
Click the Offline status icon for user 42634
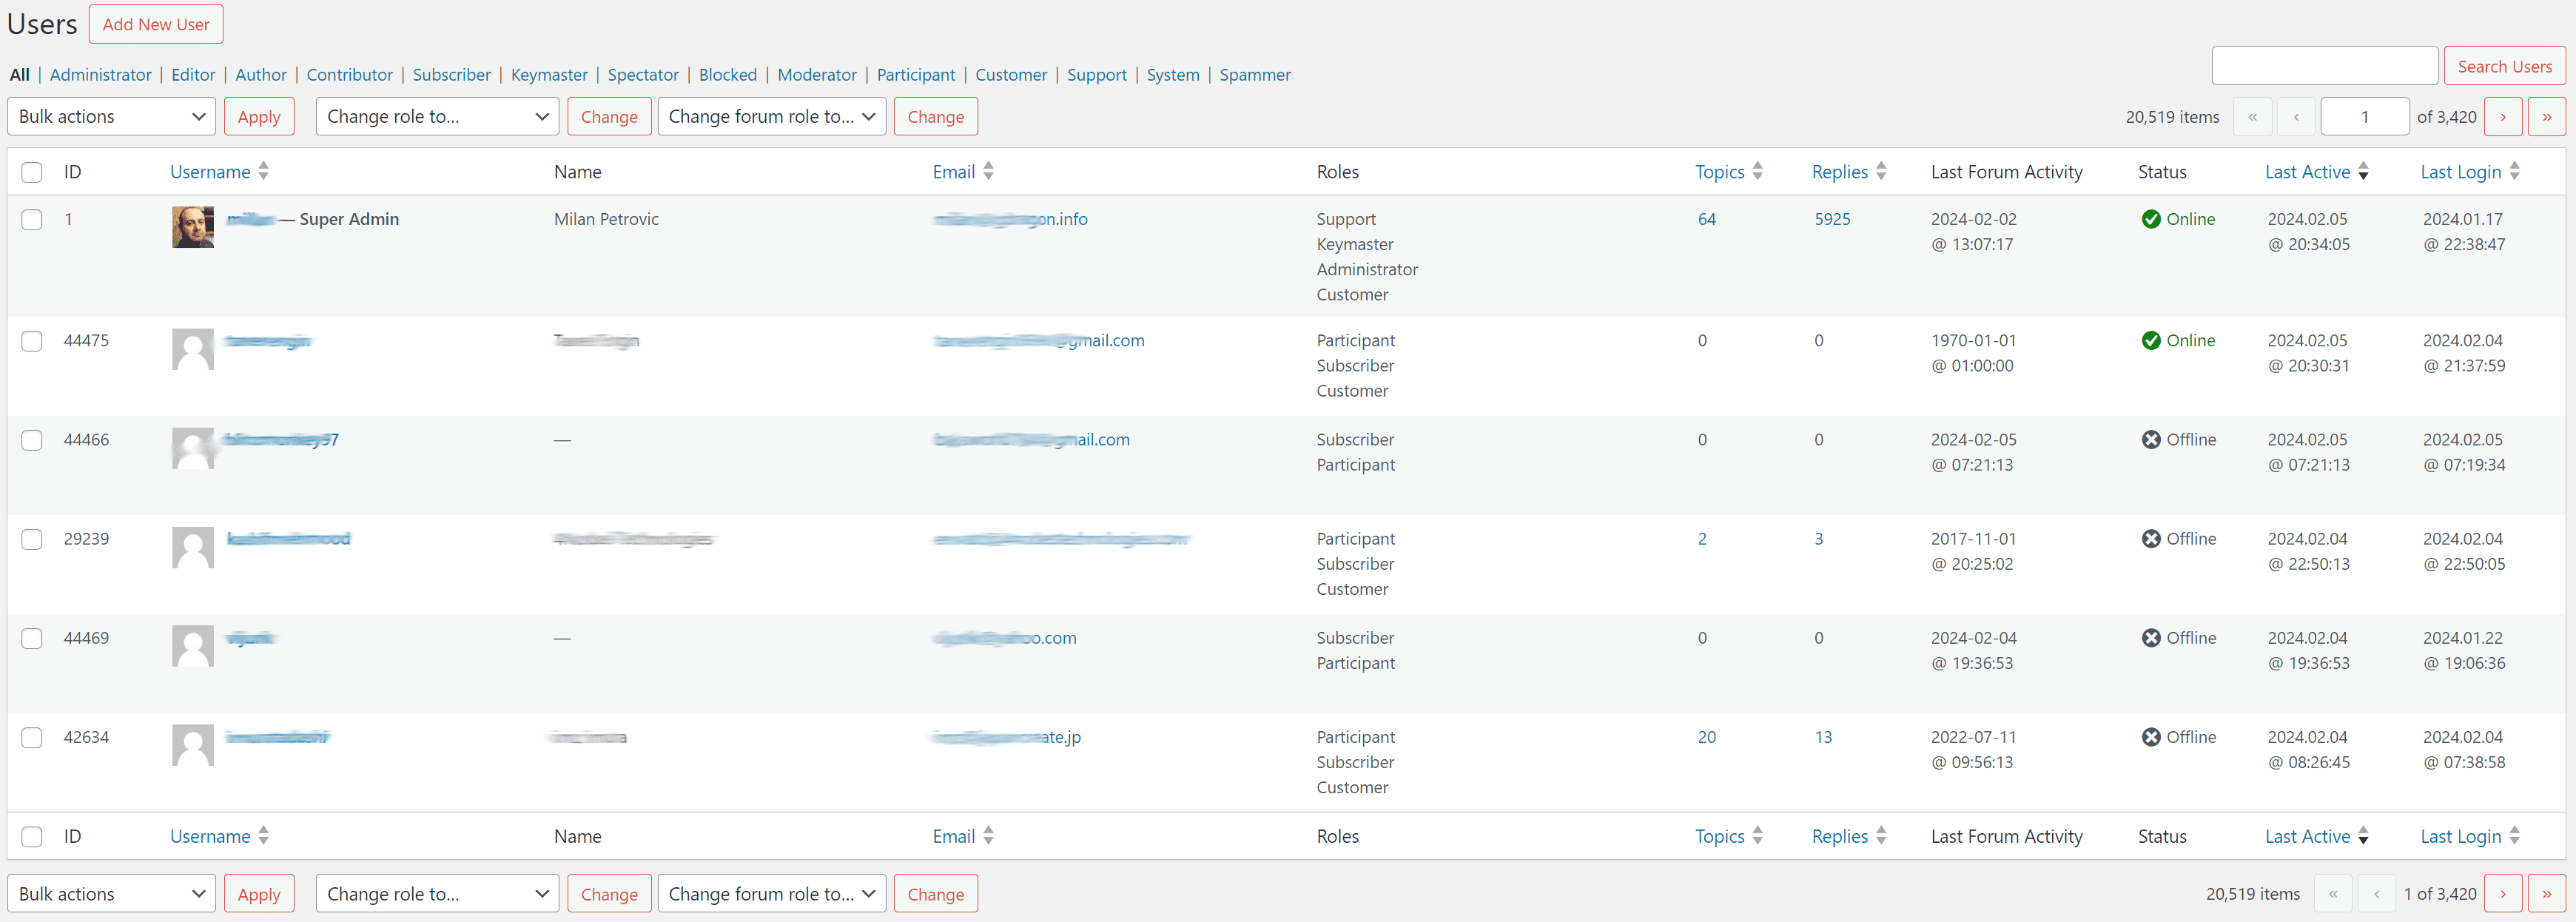coord(2151,736)
